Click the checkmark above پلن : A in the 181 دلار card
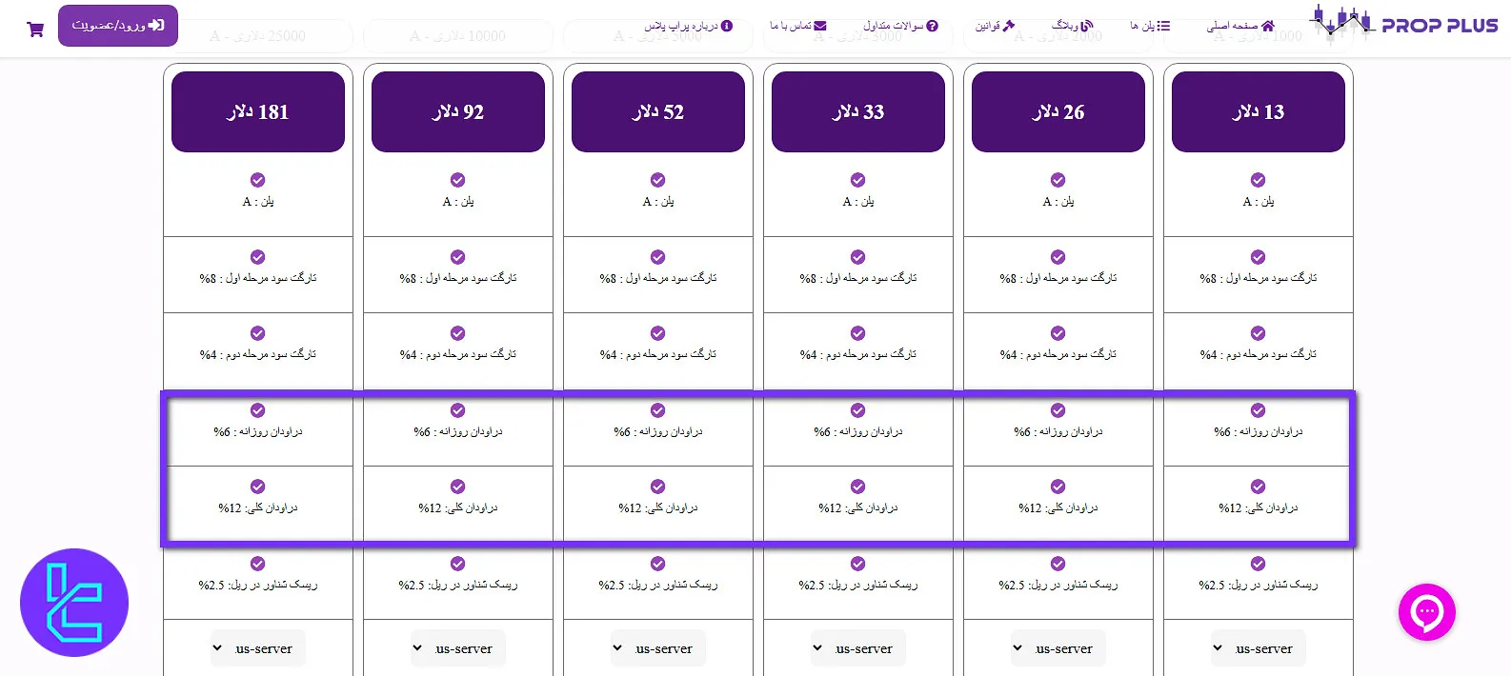This screenshot has width=1511, height=676. pyautogui.click(x=257, y=180)
